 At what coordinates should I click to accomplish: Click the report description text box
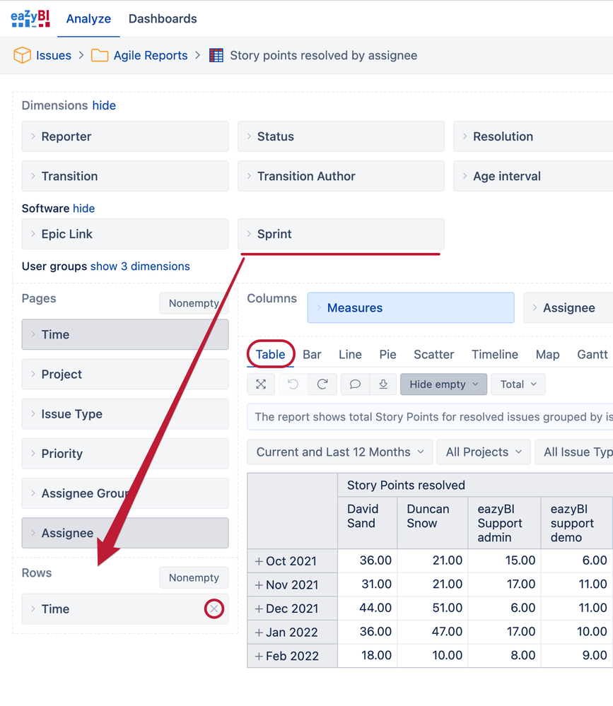coord(430,417)
